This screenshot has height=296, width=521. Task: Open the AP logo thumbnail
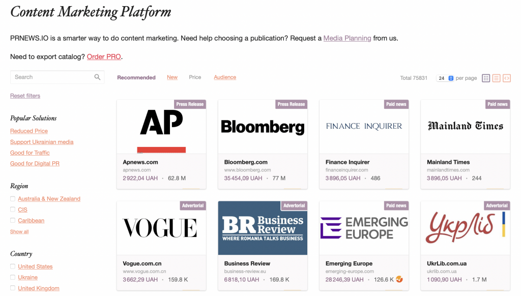161,127
